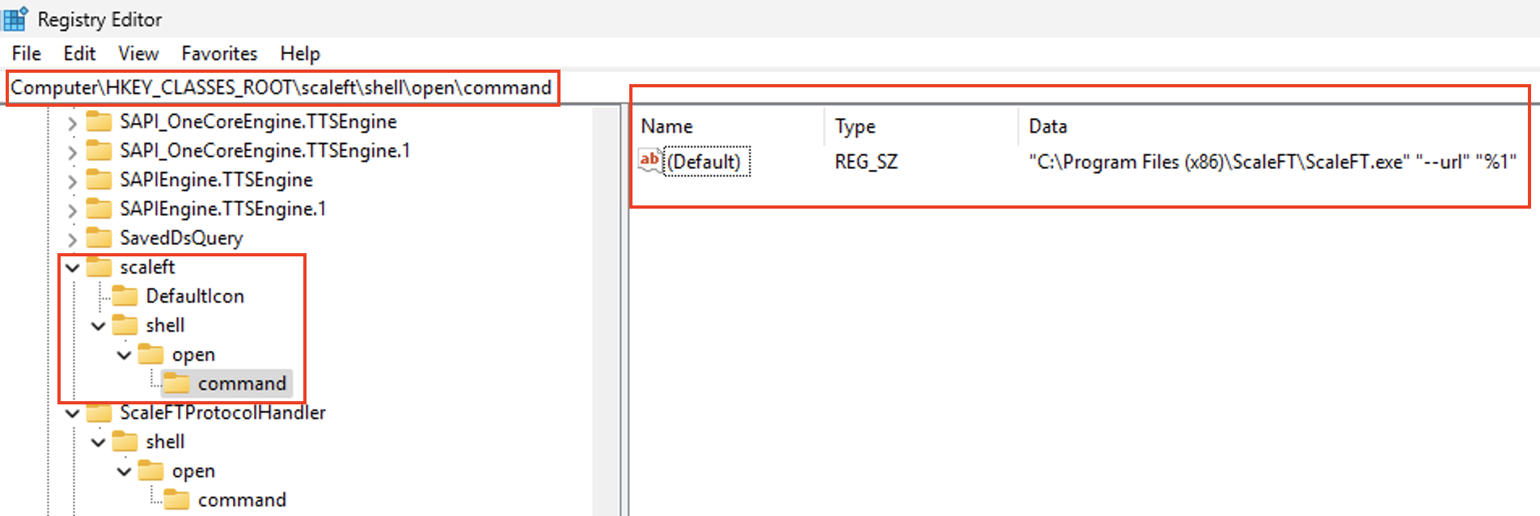Click the REG_SZ type cell
The image size is (1540, 516).
coord(866,162)
